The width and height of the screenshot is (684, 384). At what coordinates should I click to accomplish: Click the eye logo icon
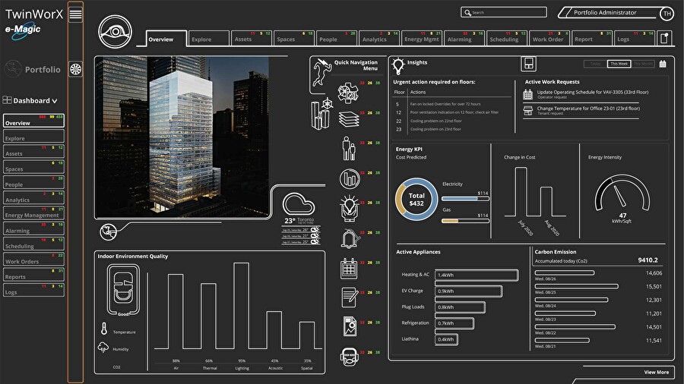[116, 32]
